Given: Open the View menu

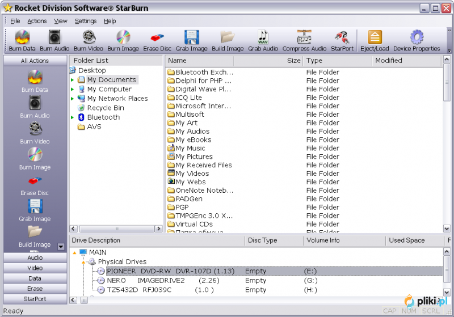Looking at the screenshot, I should click(61, 21).
